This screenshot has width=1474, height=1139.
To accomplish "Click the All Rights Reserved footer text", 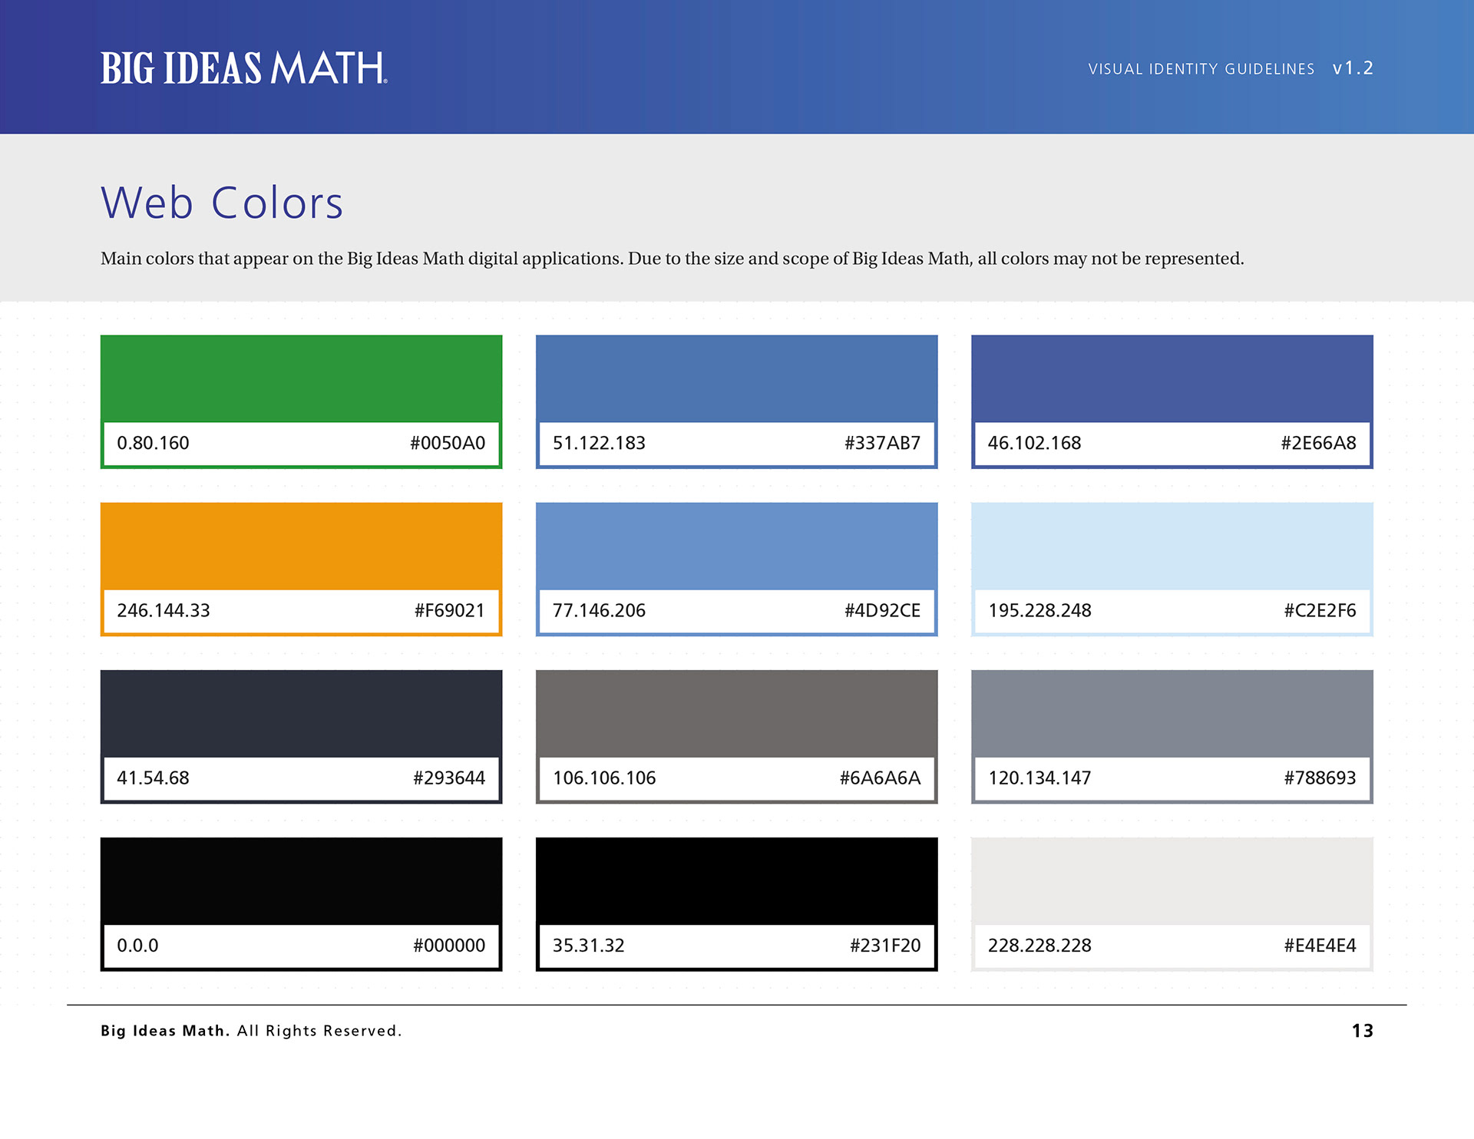I will click(x=319, y=1031).
